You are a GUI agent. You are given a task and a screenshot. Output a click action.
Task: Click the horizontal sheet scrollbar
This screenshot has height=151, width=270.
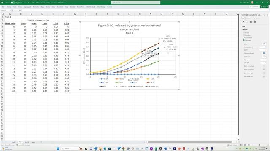(x=189, y=142)
